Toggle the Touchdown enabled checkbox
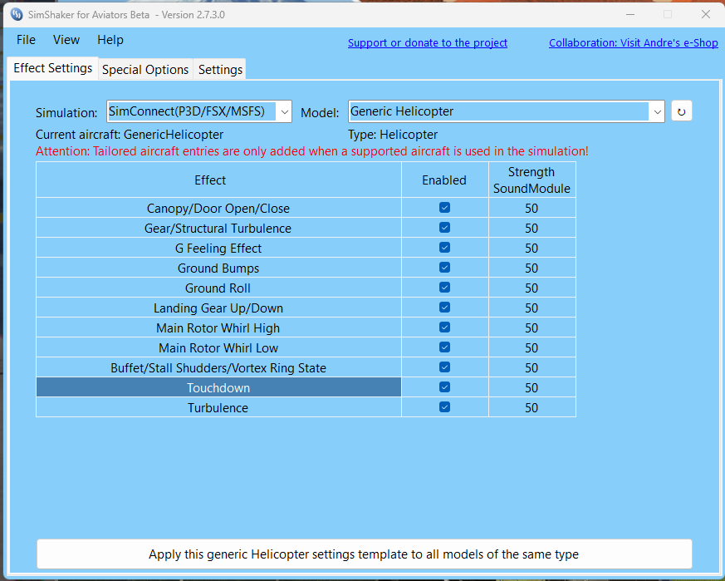 [x=444, y=387]
